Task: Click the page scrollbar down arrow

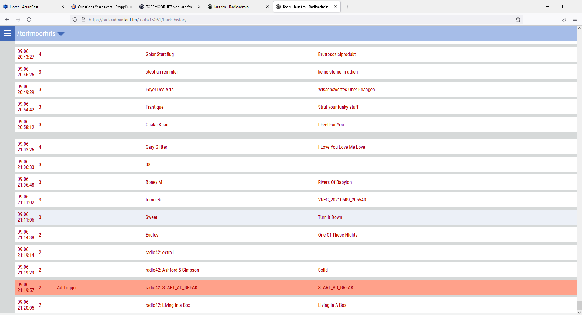Action: 579,312
